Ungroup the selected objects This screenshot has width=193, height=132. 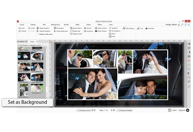click(x=88, y=31)
